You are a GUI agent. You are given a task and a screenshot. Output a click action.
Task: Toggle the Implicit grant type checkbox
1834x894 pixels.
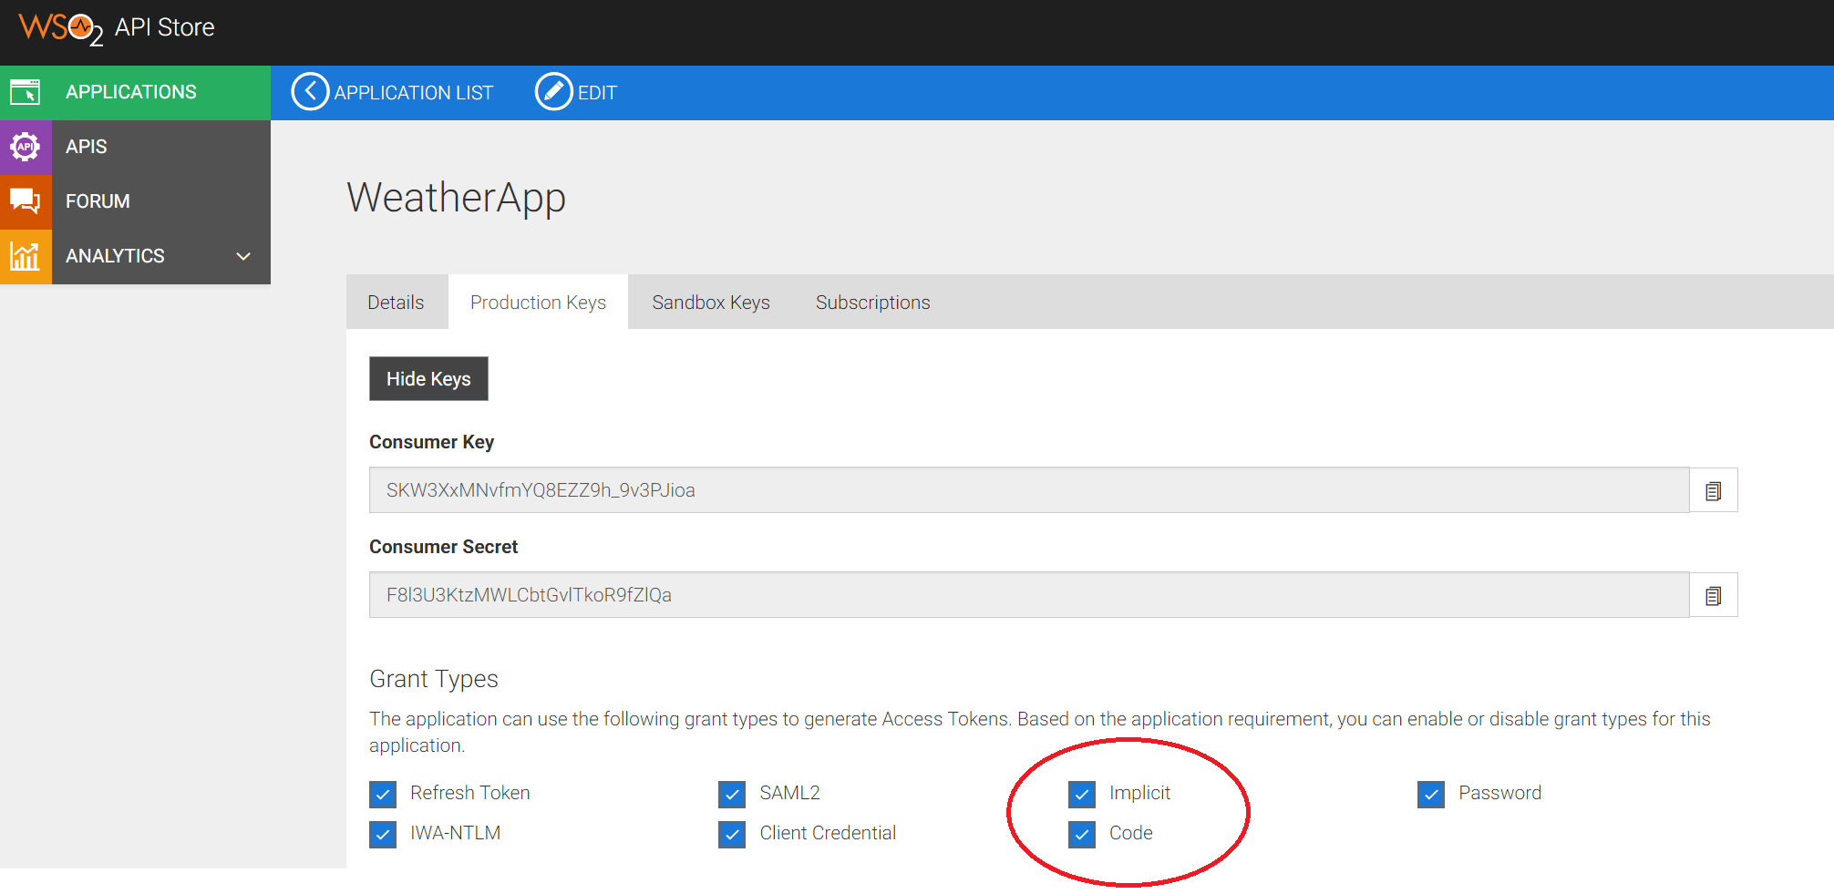1082,795
